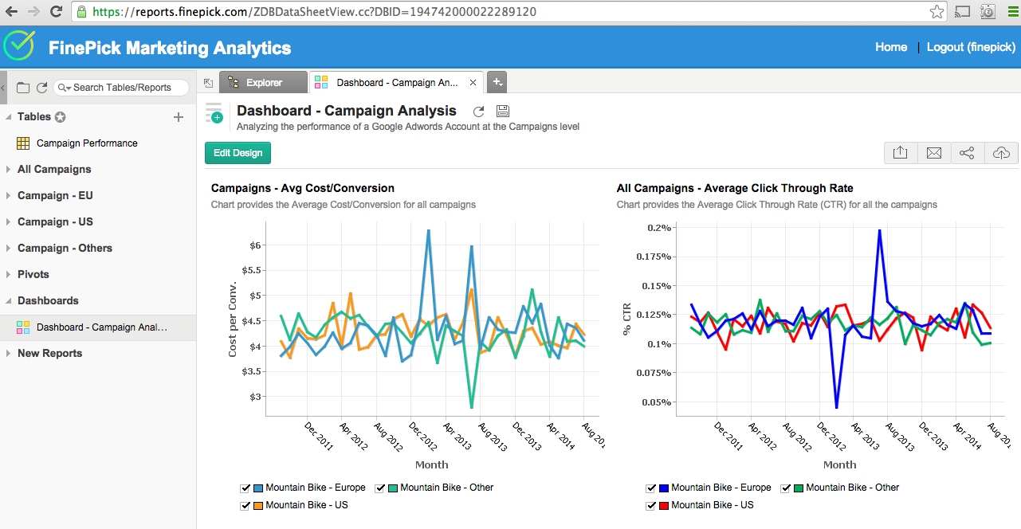The width and height of the screenshot is (1021, 529).
Task: Expand the New Reports section
Action: pyautogui.click(x=9, y=353)
